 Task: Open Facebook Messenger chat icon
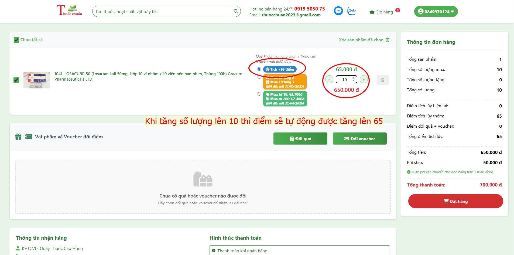tap(338, 11)
